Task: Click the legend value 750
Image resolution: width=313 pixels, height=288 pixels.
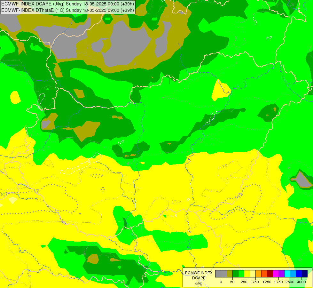Action: coord(255,282)
